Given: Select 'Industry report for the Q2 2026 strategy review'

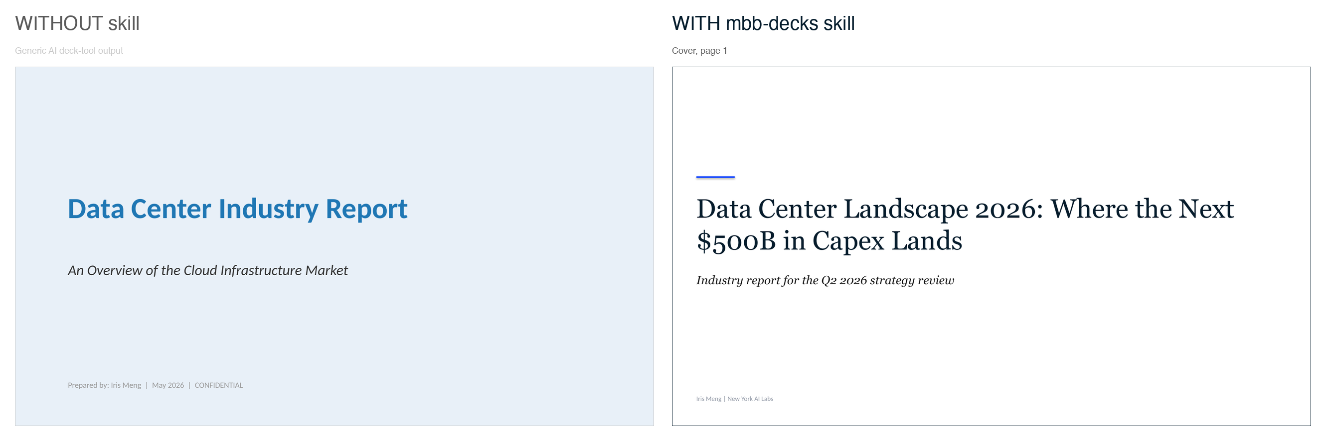Looking at the screenshot, I should (825, 280).
